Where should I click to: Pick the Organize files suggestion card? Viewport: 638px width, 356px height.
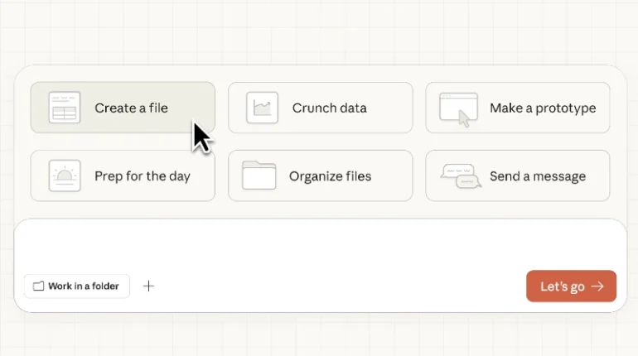pyautogui.click(x=320, y=176)
